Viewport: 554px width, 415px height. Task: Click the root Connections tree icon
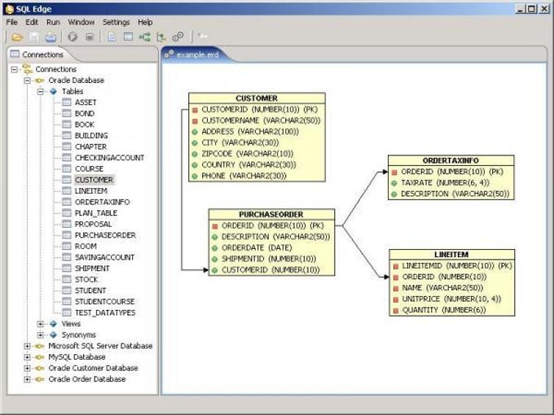click(27, 69)
